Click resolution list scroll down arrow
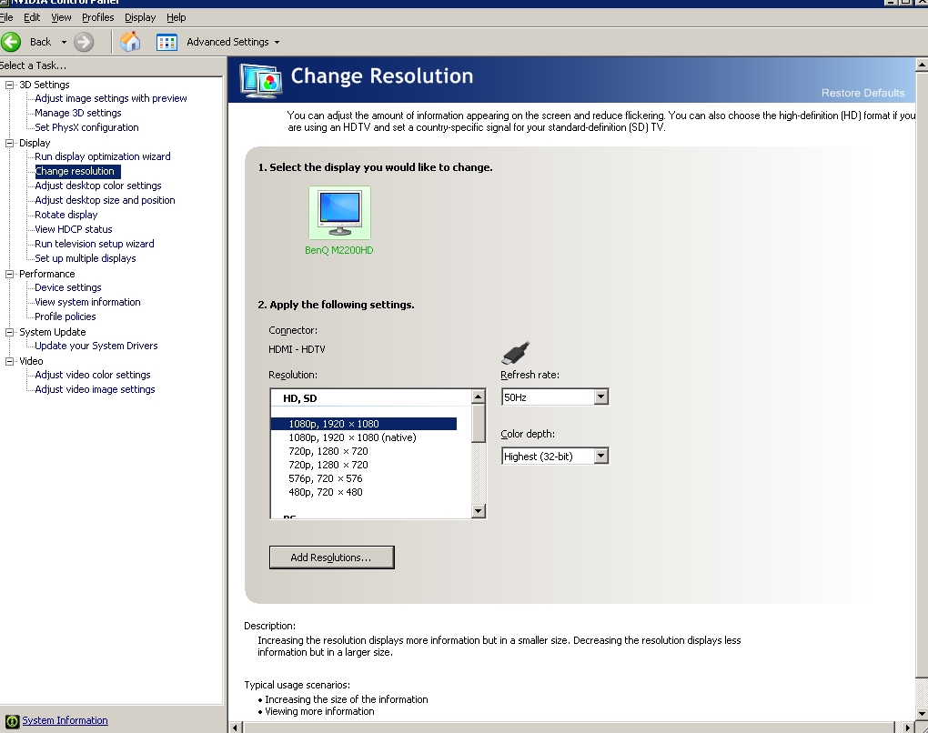928x733 pixels. (x=479, y=511)
